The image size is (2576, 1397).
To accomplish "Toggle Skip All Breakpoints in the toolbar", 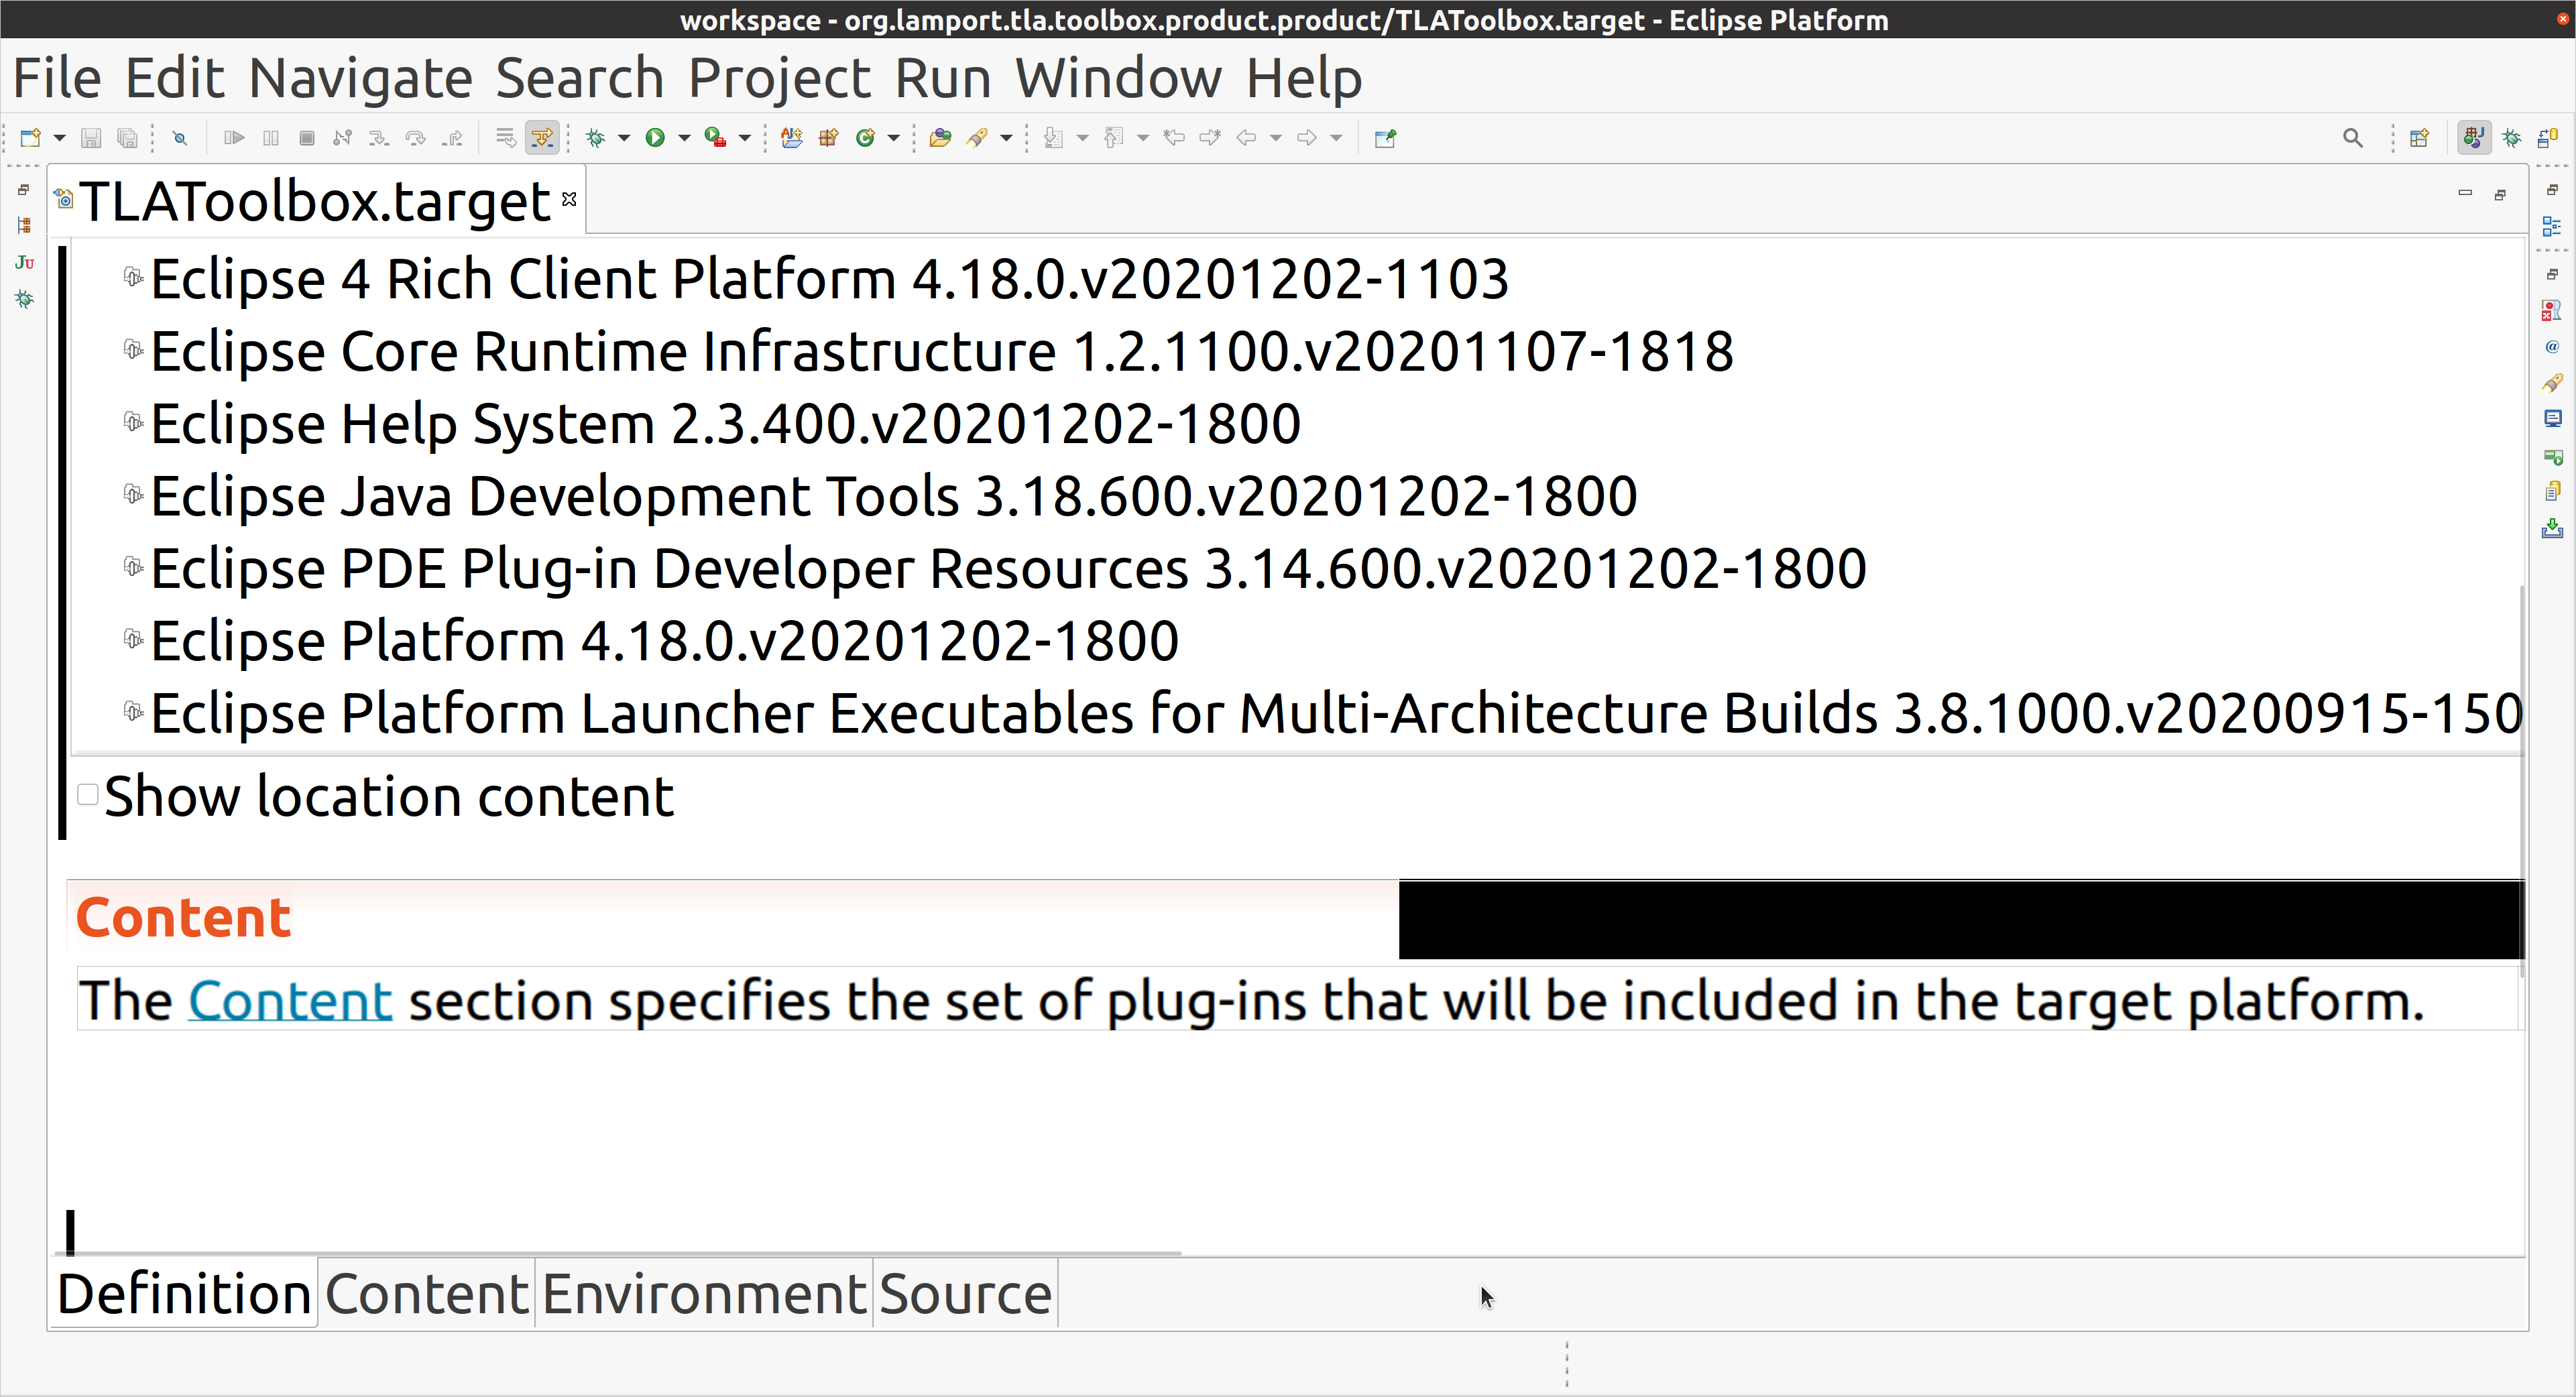I will click(179, 138).
